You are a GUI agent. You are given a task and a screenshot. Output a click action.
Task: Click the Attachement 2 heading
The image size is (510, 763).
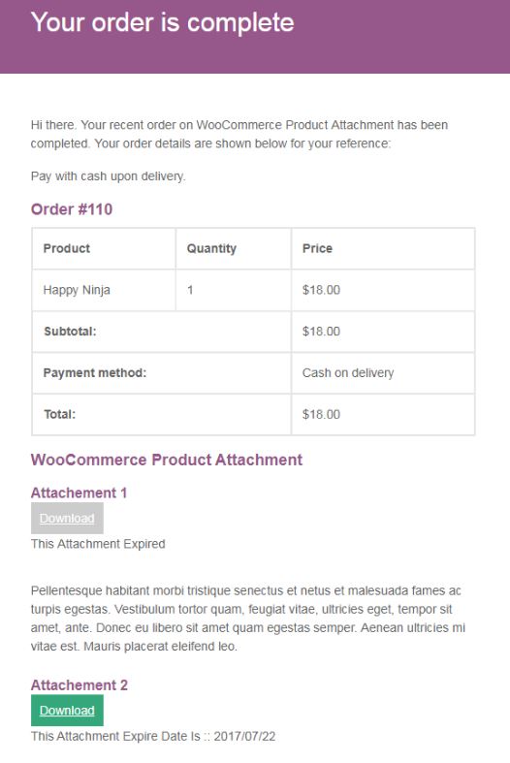[x=80, y=684]
